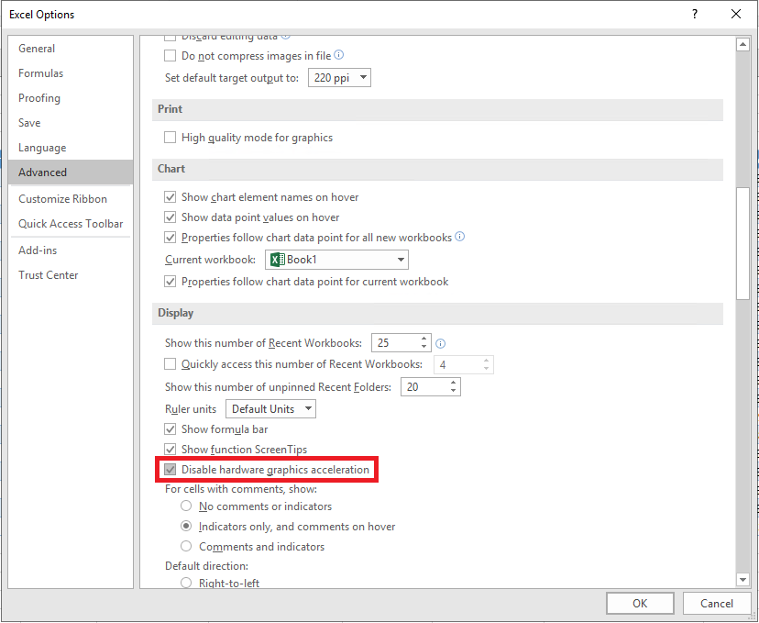Close the Excel Options dialog
This screenshot has width=759, height=623.
736,14
